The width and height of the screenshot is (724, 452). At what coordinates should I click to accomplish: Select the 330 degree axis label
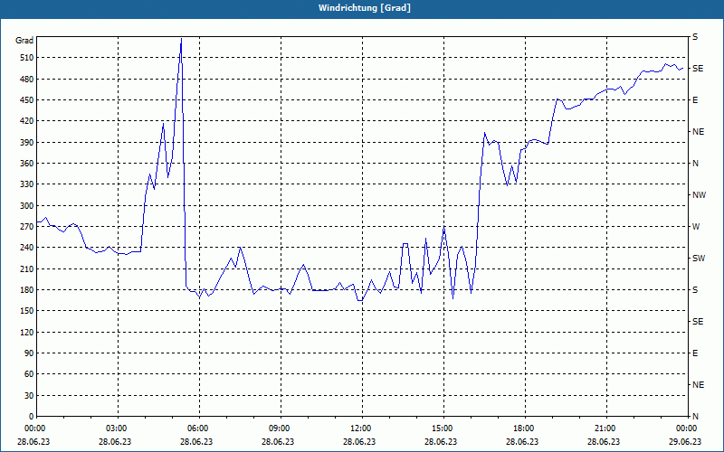pyautogui.click(x=27, y=184)
